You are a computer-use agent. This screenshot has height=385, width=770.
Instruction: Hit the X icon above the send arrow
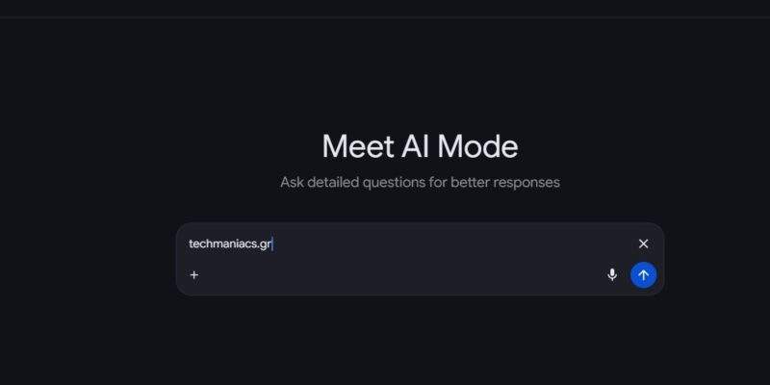643,244
